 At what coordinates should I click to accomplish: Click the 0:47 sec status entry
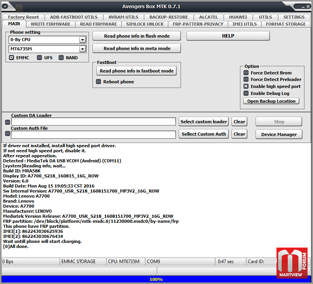pyautogui.click(x=231, y=262)
